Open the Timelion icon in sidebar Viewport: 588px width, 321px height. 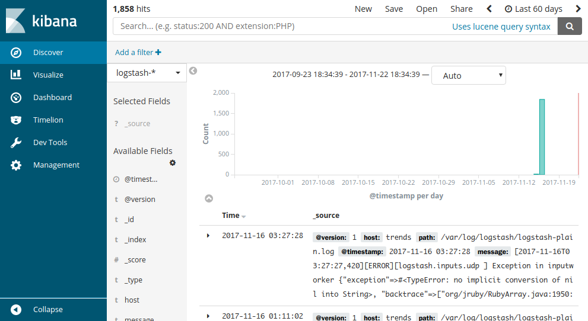pos(17,120)
